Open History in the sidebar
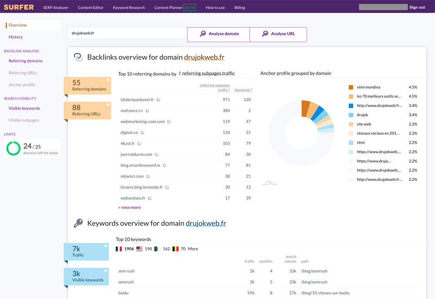Screen dimensions: 435x299 tap(16, 37)
